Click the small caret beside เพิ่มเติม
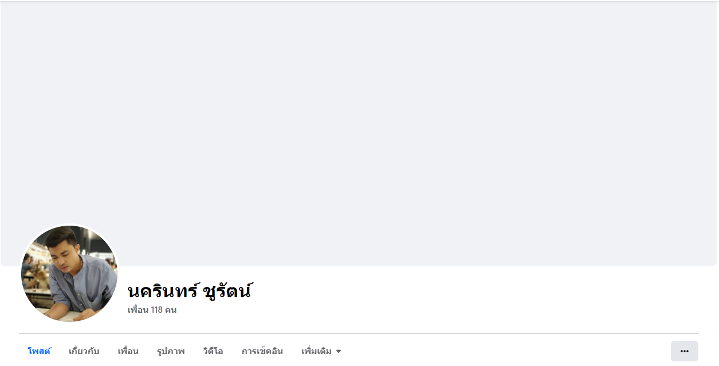The height and width of the screenshot is (366, 719). pos(339,352)
